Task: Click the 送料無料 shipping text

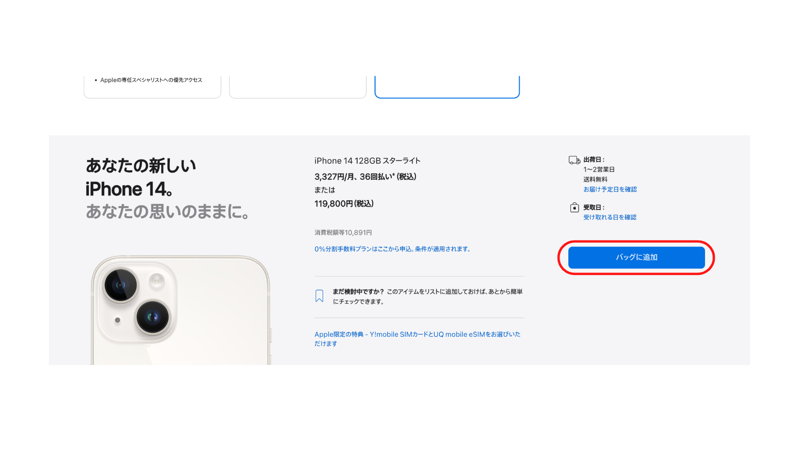Action: [x=596, y=179]
